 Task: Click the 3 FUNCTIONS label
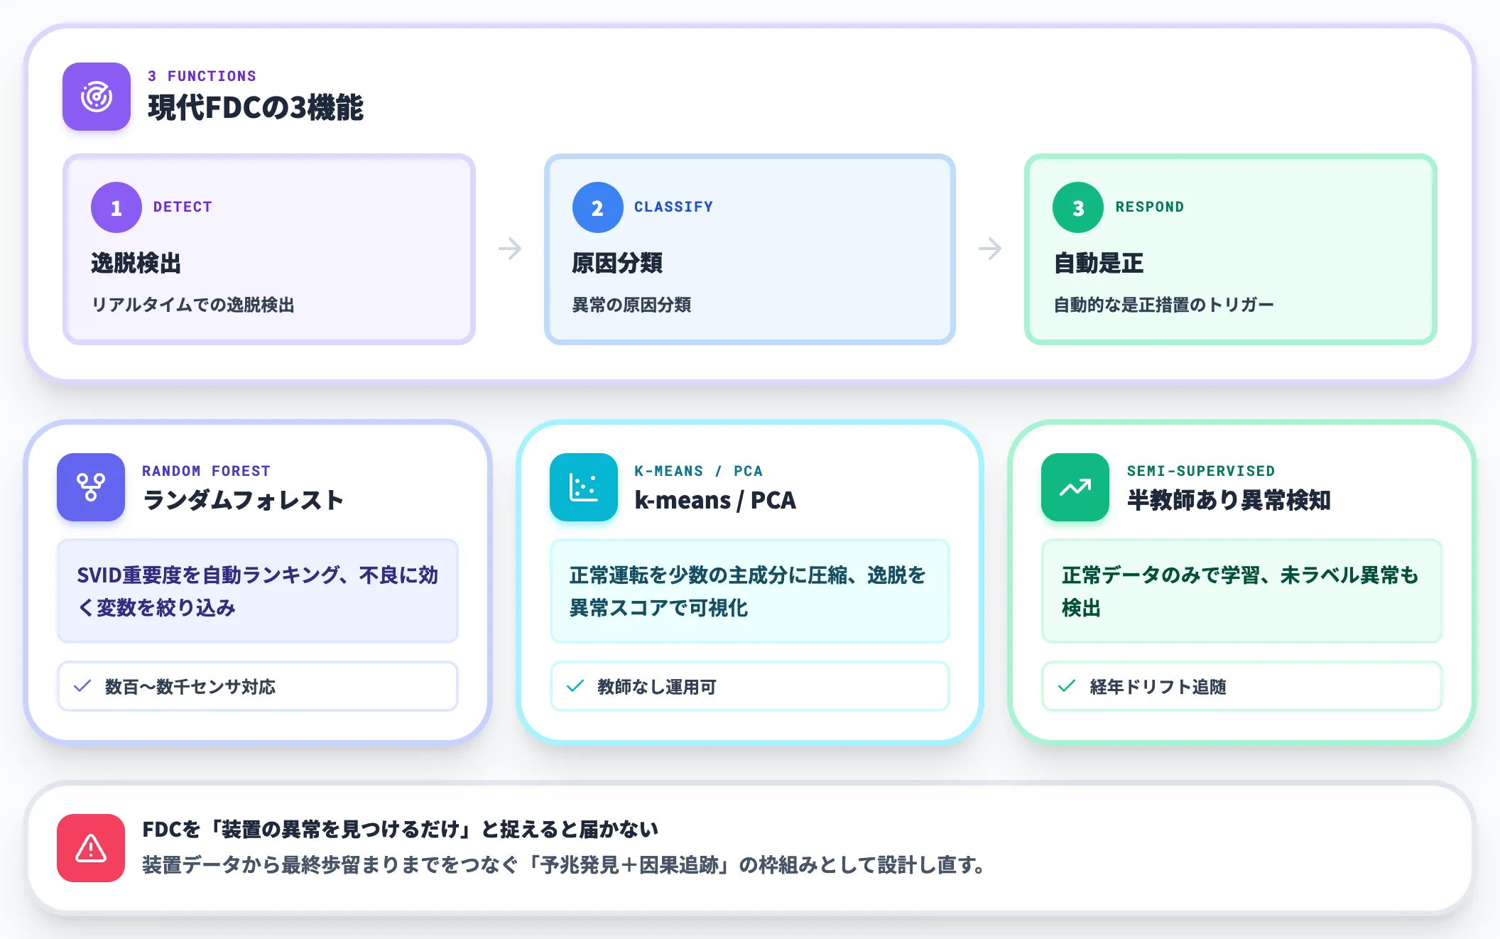(x=202, y=76)
